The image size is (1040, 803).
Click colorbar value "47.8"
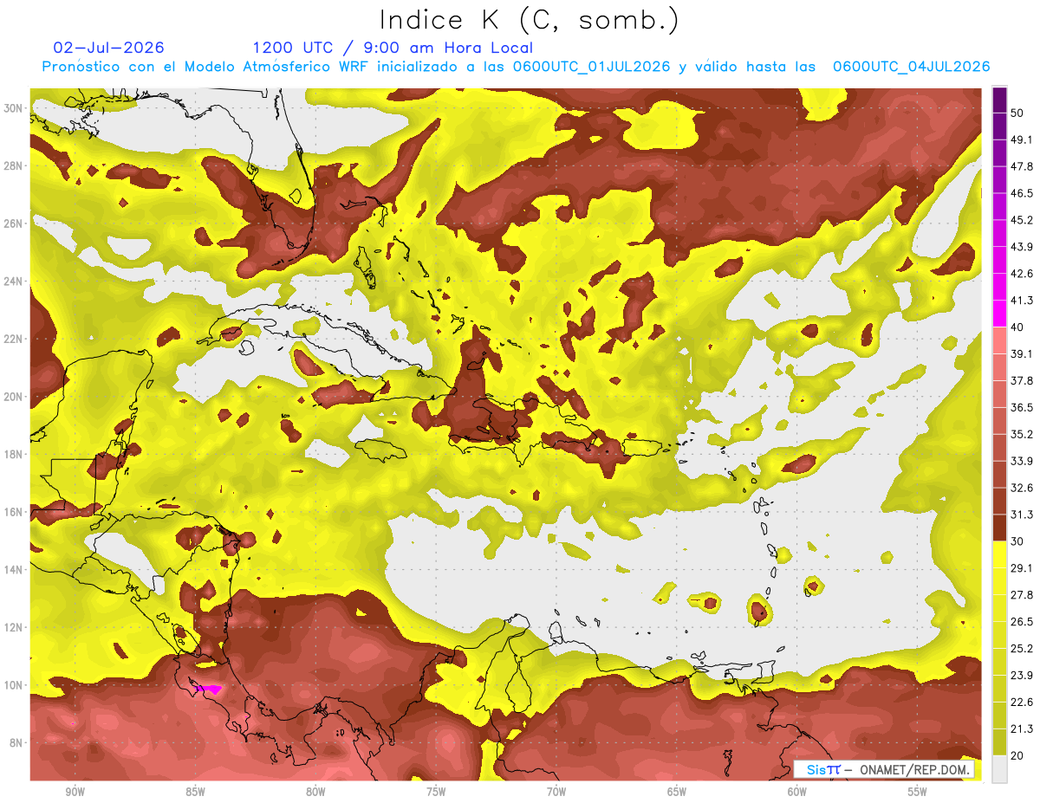(1021, 166)
